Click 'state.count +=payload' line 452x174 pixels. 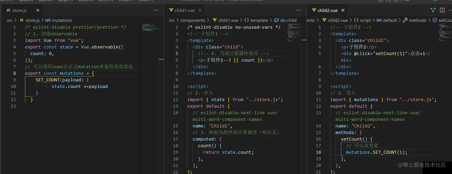[80, 86]
